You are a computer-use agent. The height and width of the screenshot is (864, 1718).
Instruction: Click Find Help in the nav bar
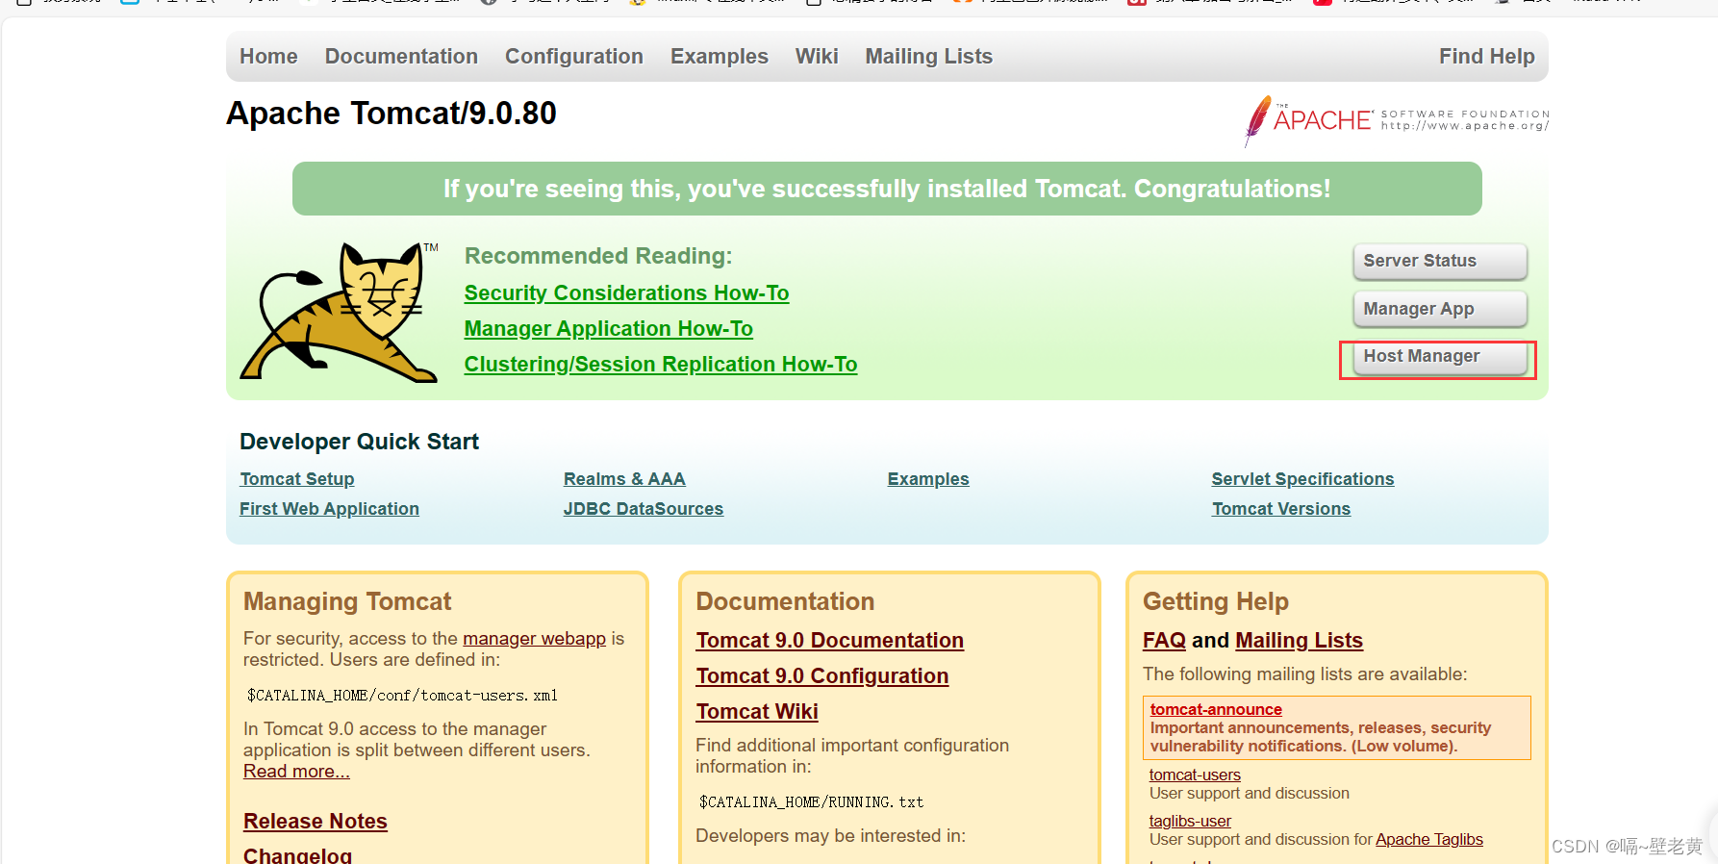click(x=1487, y=57)
